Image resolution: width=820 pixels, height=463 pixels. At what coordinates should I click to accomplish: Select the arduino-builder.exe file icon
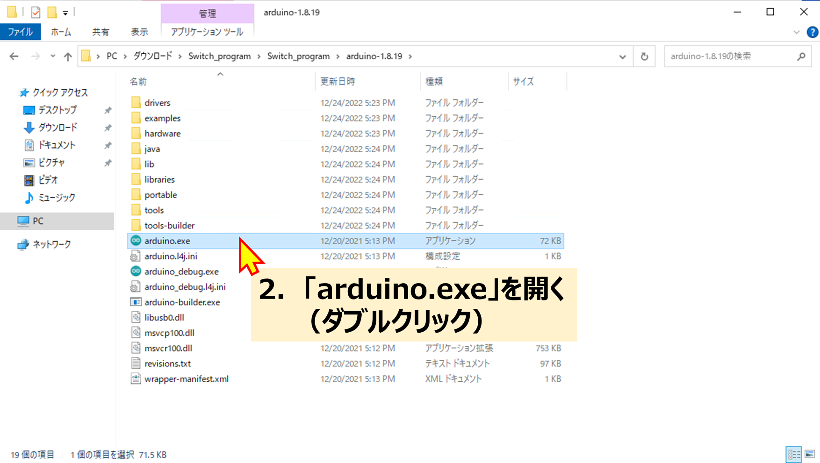click(x=136, y=302)
